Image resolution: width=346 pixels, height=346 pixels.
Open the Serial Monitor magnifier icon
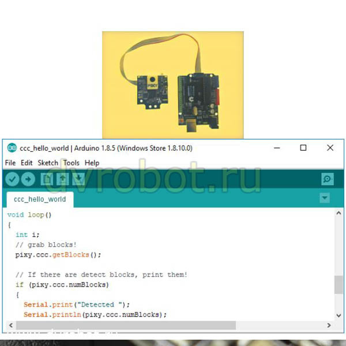click(328, 179)
